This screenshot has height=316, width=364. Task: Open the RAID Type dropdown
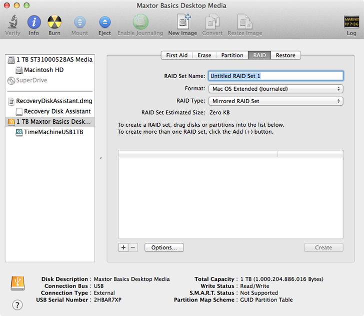pyautogui.click(x=276, y=101)
